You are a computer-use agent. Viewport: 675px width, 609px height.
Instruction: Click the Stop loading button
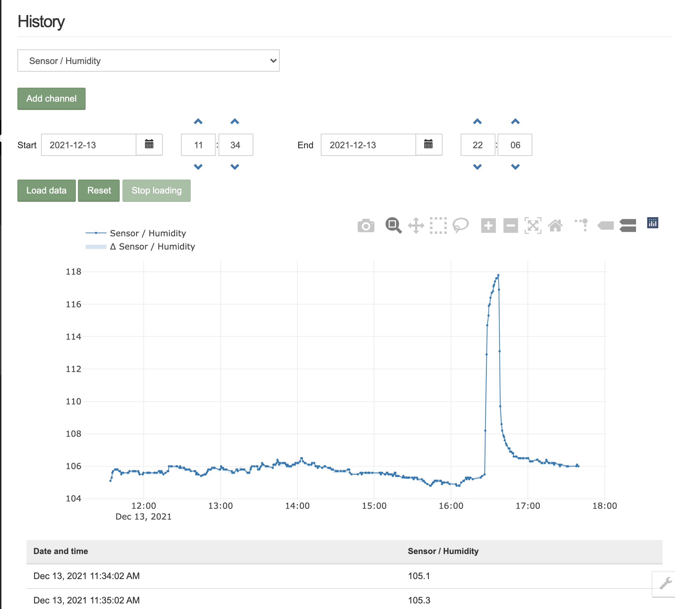(156, 190)
